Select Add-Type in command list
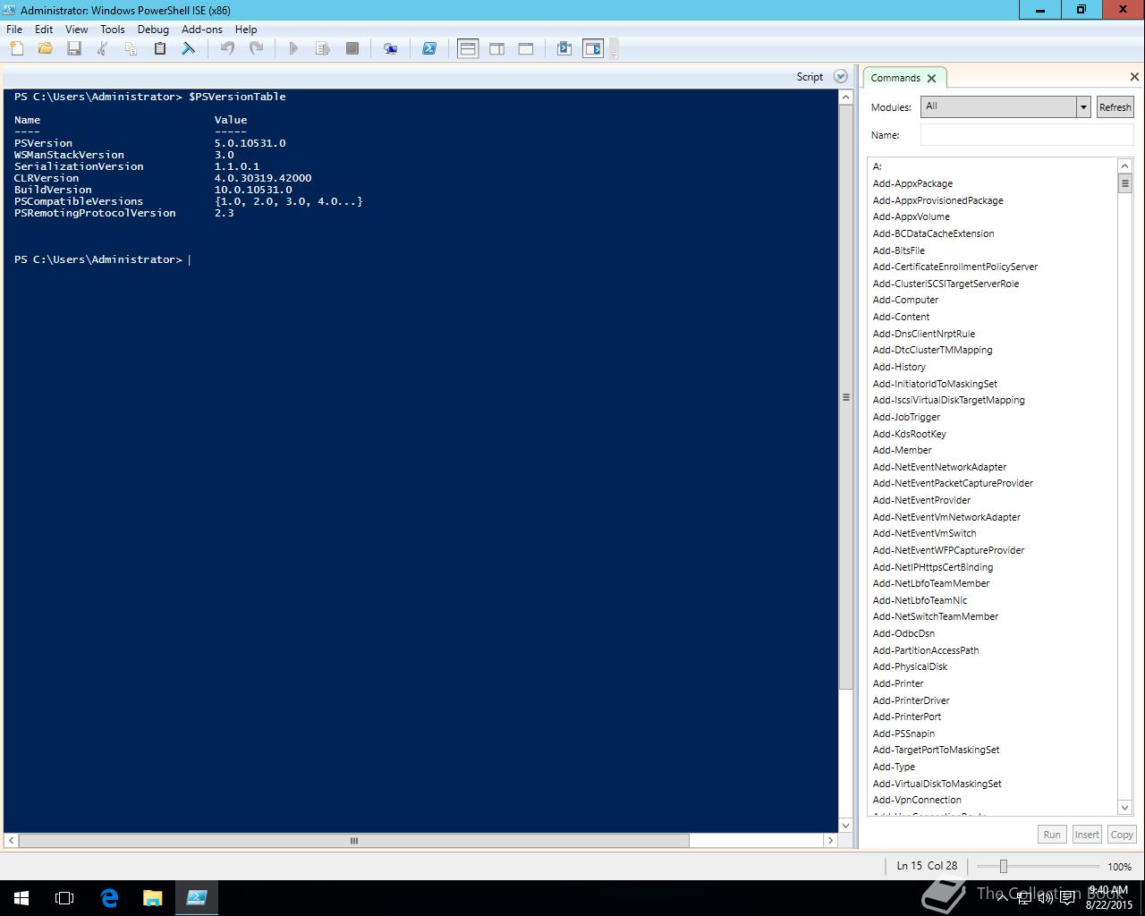Viewport: 1145px width, 916px height. (894, 767)
